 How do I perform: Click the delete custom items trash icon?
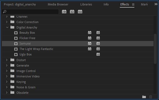pos(151,97)
